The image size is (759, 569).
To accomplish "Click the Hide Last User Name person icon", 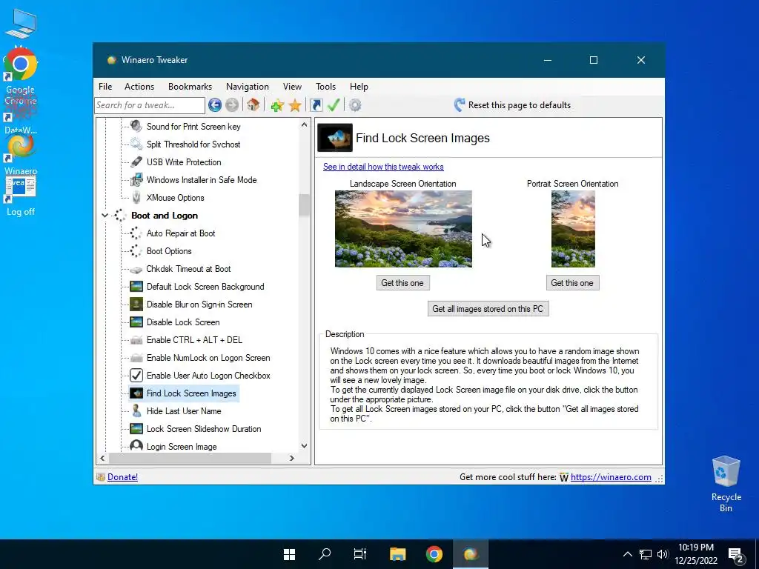I will (x=136, y=410).
